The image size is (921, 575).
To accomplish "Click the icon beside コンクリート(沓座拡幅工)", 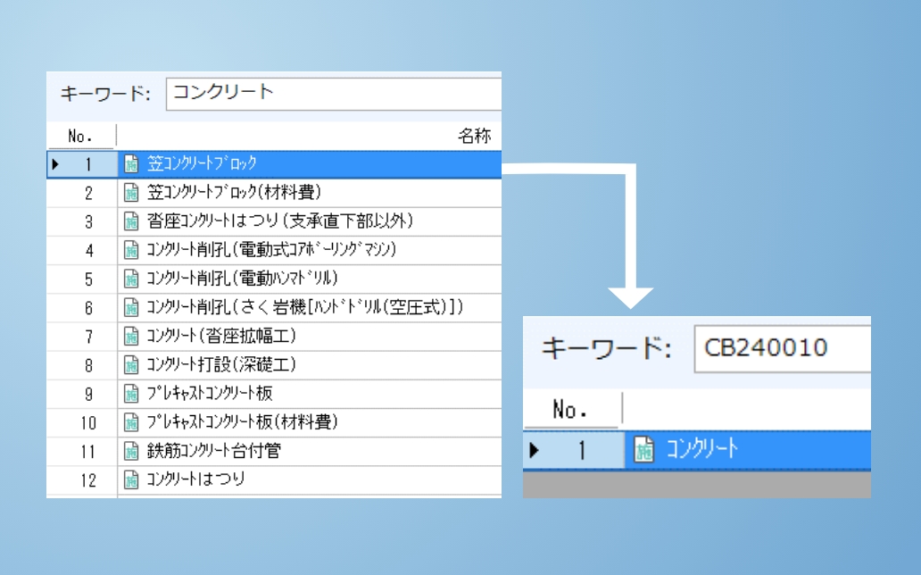I will (x=131, y=336).
